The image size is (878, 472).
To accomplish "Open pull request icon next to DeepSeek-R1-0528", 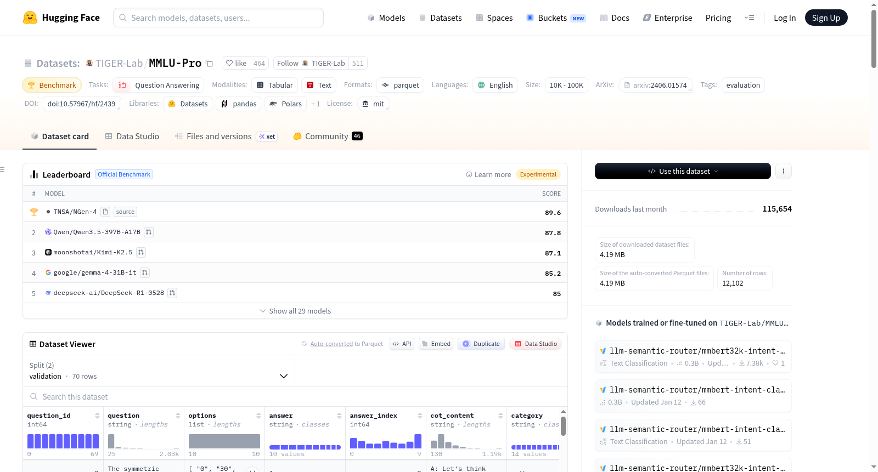I will coord(172,293).
